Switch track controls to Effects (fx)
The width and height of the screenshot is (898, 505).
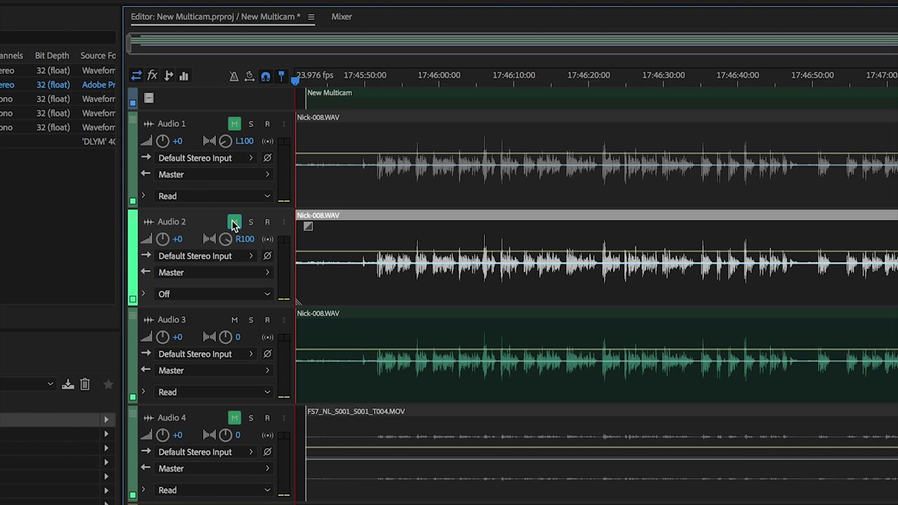click(152, 76)
